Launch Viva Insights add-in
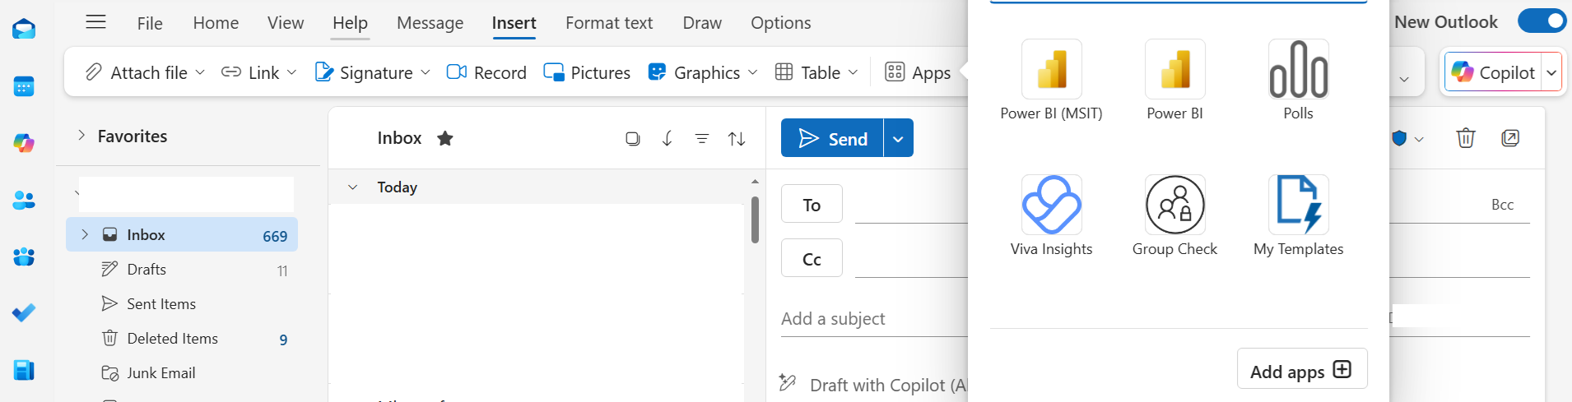Viewport: 1572px width, 402px height. click(x=1051, y=206)
